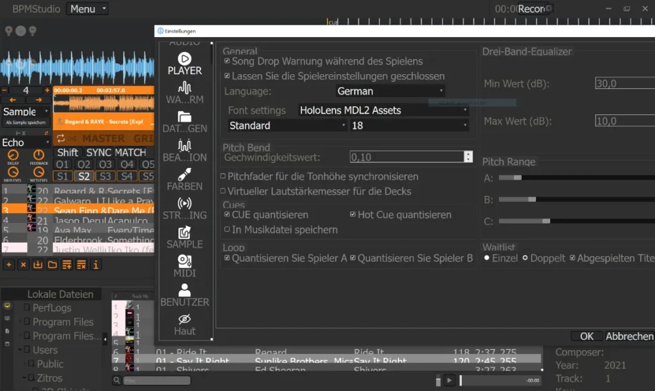Open the WA...RM waveform settings section
Viewport: 655px width, 391px height.
185,93
